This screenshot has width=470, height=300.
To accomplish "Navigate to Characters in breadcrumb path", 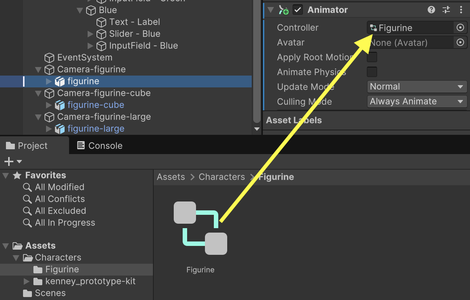I will pyautogui.click(x=222, y=177).
